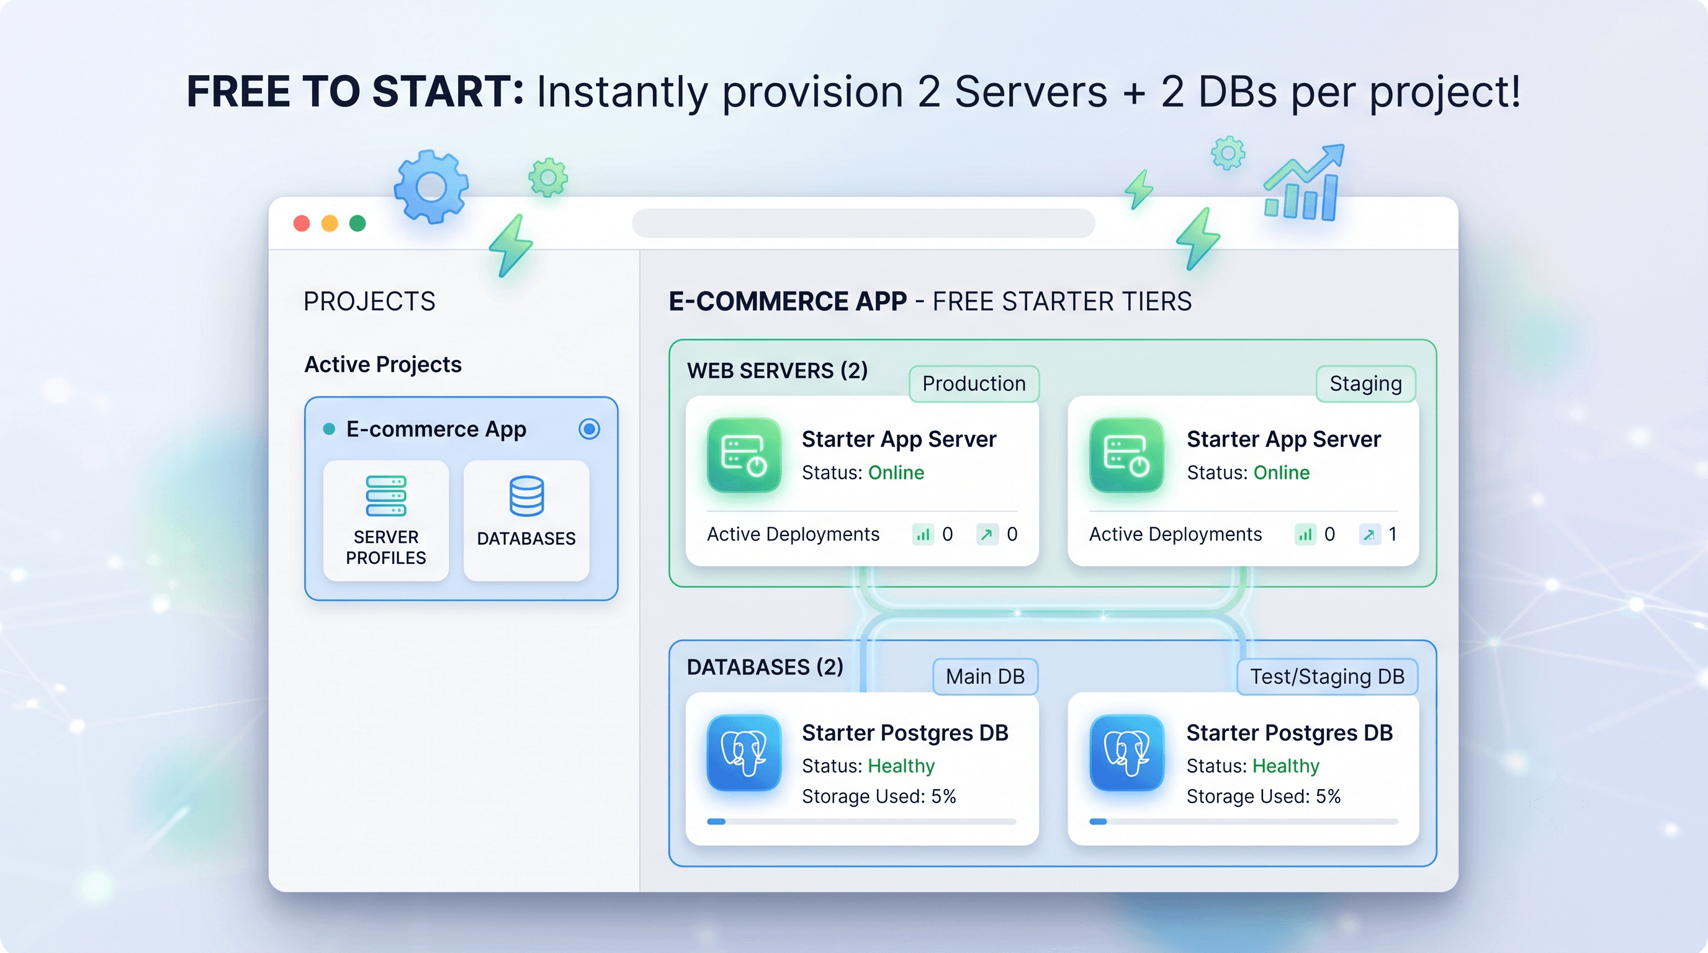Click the server rack icon in Server Profiles
The height and width of the screenshot is (953, 1708).
pyautogui.click(x=386, y=496)
